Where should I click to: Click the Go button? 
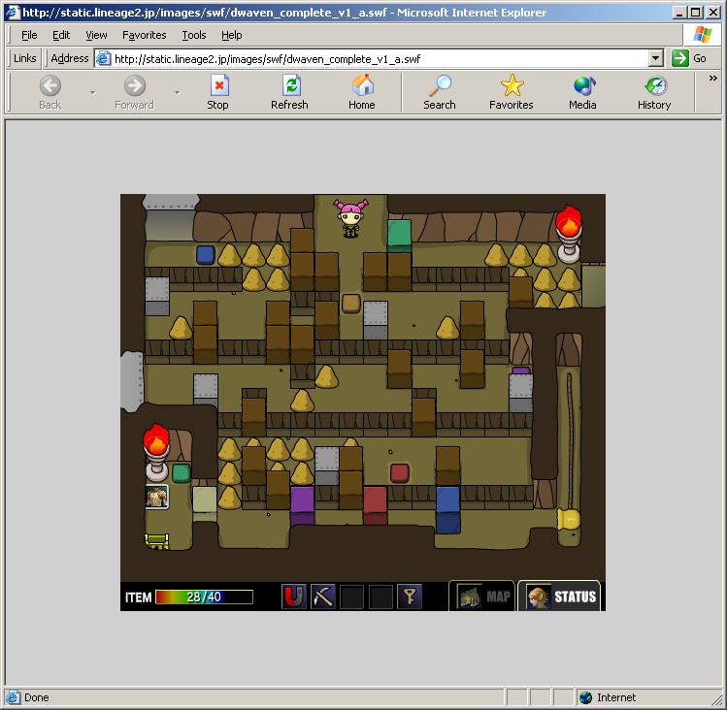pyautogui.click(x=689, y=58)
